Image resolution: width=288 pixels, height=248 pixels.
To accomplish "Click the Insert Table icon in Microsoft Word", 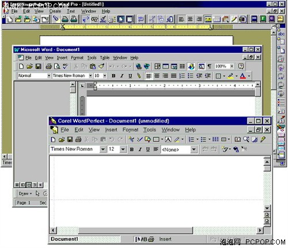I will tap(166, 66).
